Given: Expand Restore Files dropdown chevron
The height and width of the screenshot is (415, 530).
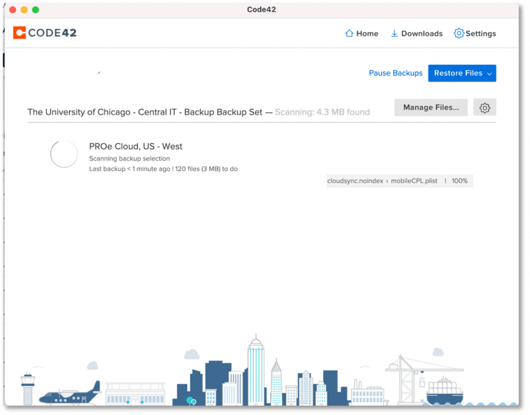Looking at the screenshot, I should pyautogui.click(x=489, y=73).
